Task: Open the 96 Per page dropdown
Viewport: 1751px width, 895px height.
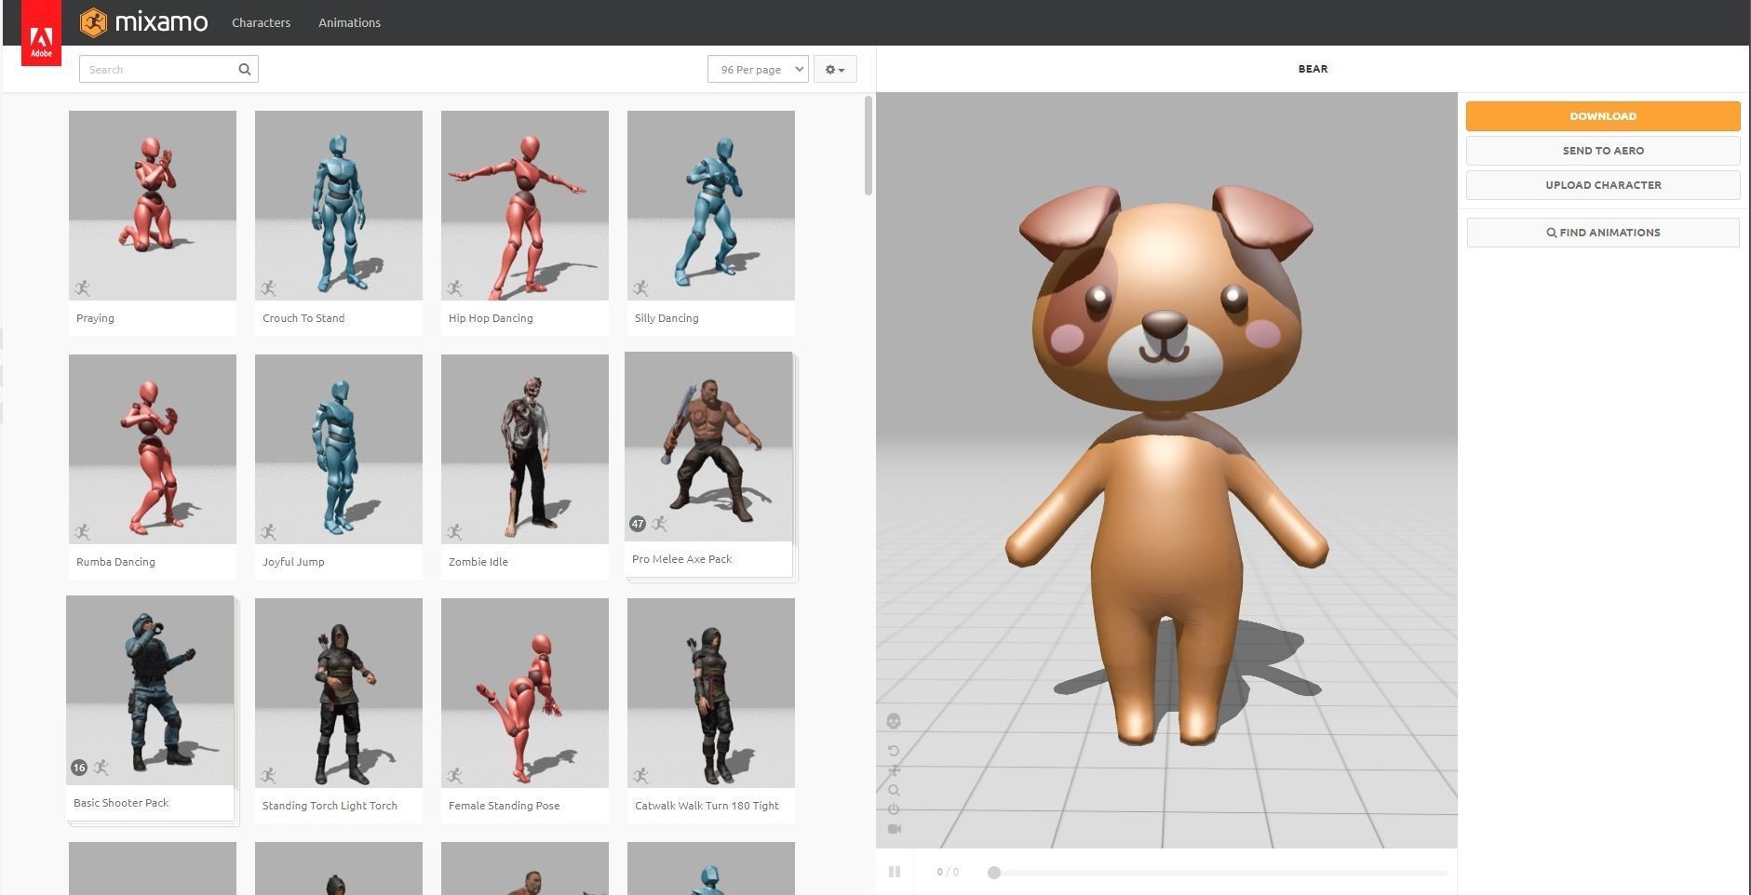Action: point(758,69)
